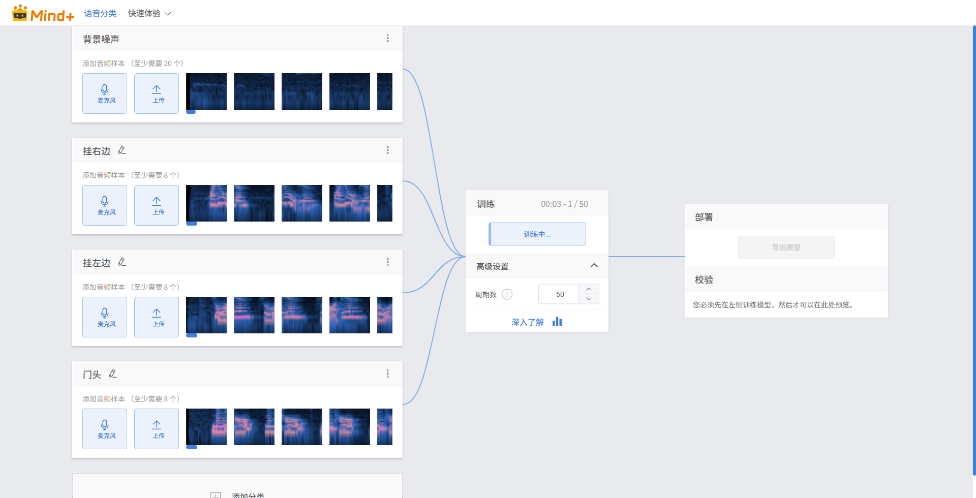Open options menu for 背景噪声 class
Viewport: 976px width, 498px height.
coord(387,38)
